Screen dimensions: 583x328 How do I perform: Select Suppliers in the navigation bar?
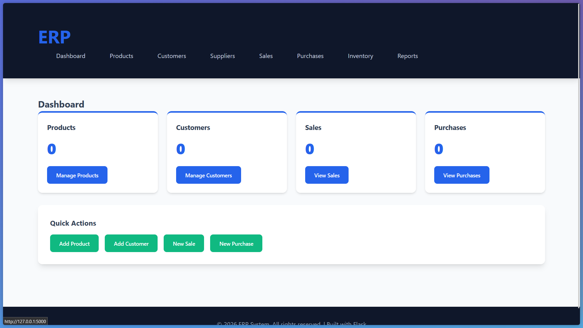click(222, 56)
